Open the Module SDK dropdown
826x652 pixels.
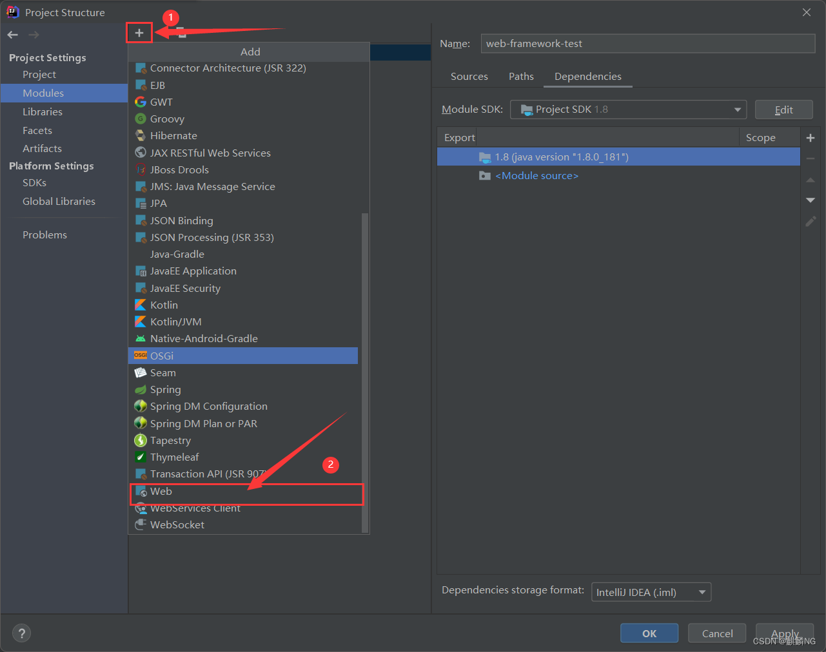tap(628, 110)
